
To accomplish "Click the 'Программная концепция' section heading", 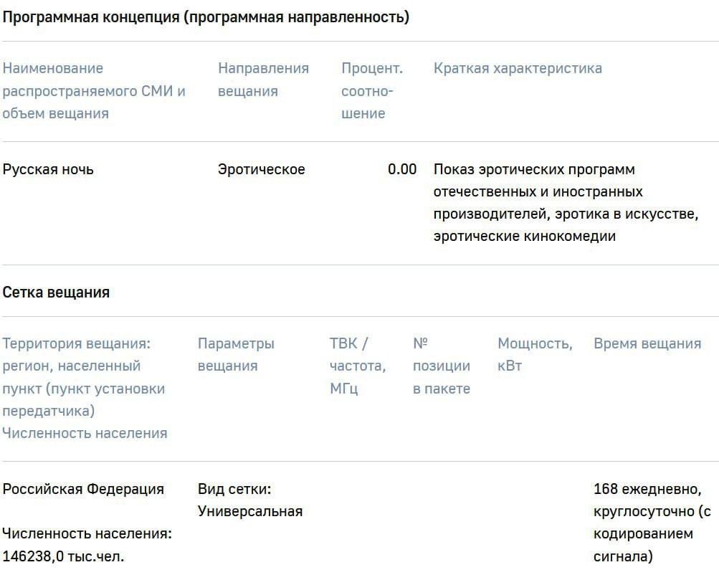I will click(x=206, y=17).
